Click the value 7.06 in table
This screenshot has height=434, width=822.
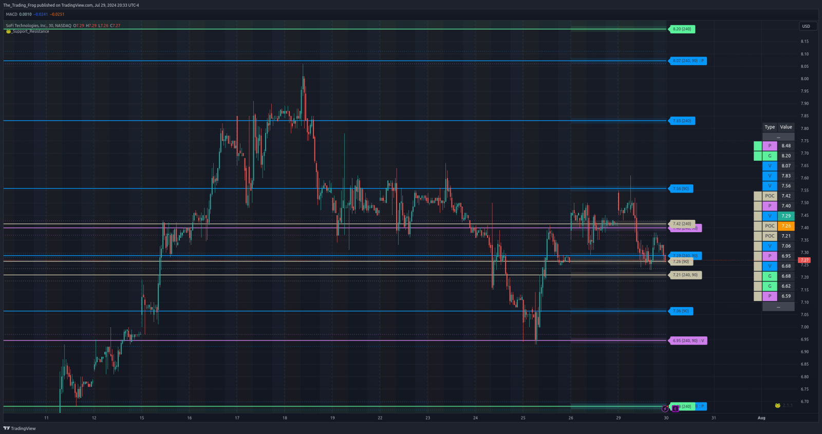point(786,246)
